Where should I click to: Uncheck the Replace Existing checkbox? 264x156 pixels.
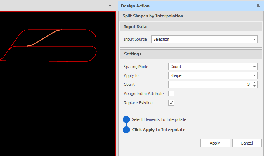(x=171, y=103)
